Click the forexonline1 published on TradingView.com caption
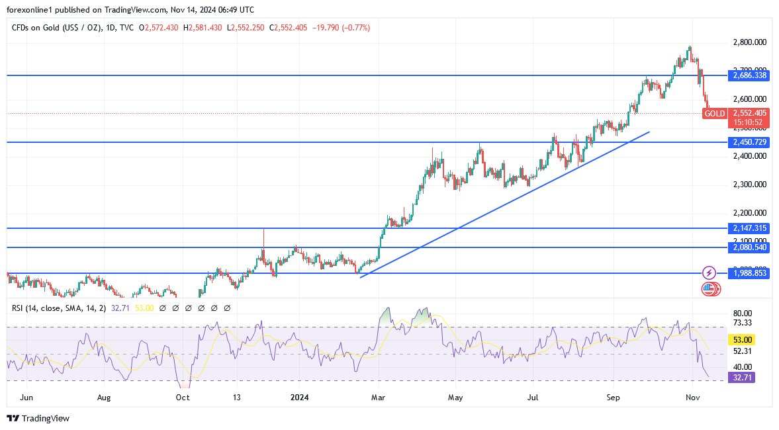Image resolution: width=779 pixels, height=430 pixels. coord(85,10)
